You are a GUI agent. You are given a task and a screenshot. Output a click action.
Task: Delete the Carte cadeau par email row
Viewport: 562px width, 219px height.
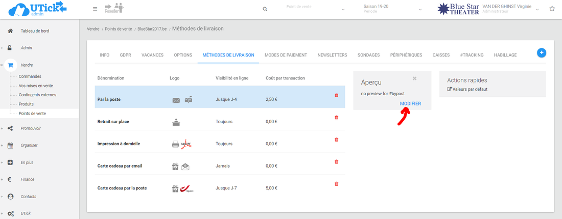click(336, 162)
